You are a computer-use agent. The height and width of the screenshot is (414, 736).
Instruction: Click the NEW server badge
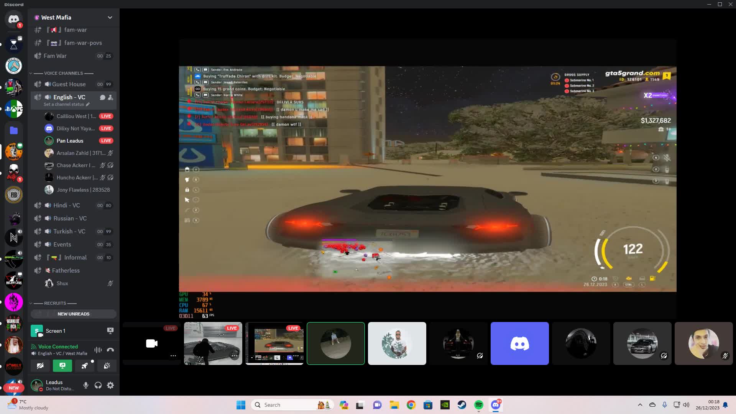coord(14,388)
